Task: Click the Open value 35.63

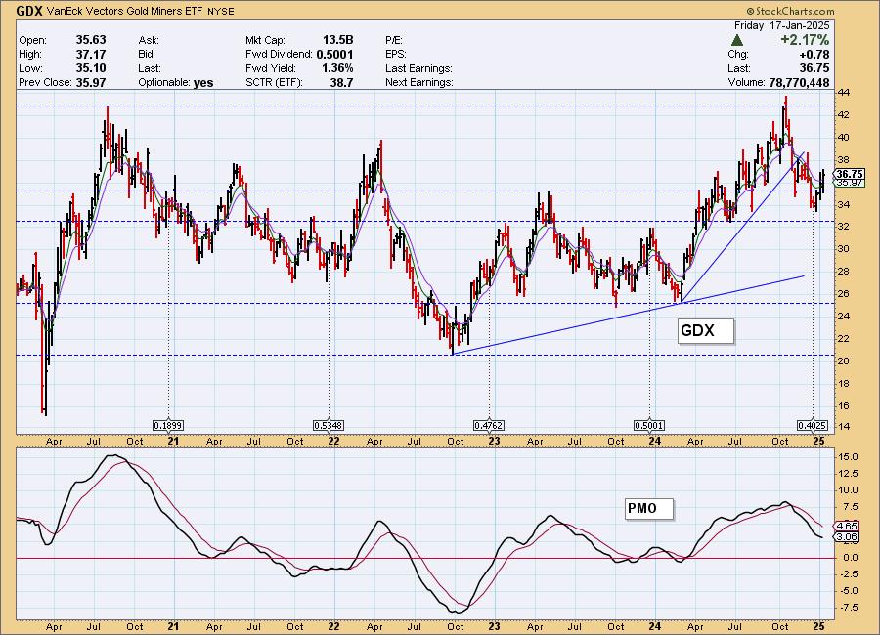Action: 91,40
